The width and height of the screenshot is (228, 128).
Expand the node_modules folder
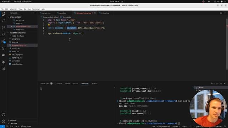(x=18, y=36)
